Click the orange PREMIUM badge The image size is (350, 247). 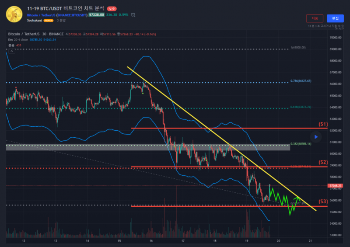[x=48, y=21]
